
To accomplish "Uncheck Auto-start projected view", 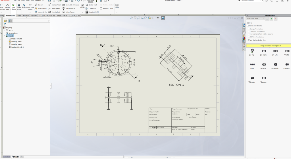I will click(248, 40).
